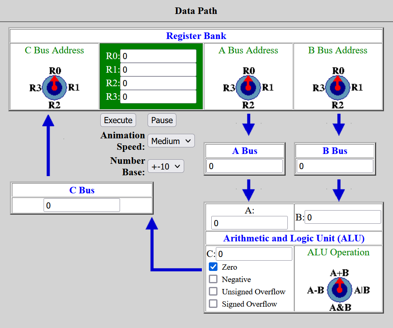Choose R2 label on C Bus Address dial
The image size is (393, 328).
coord(54,105)
